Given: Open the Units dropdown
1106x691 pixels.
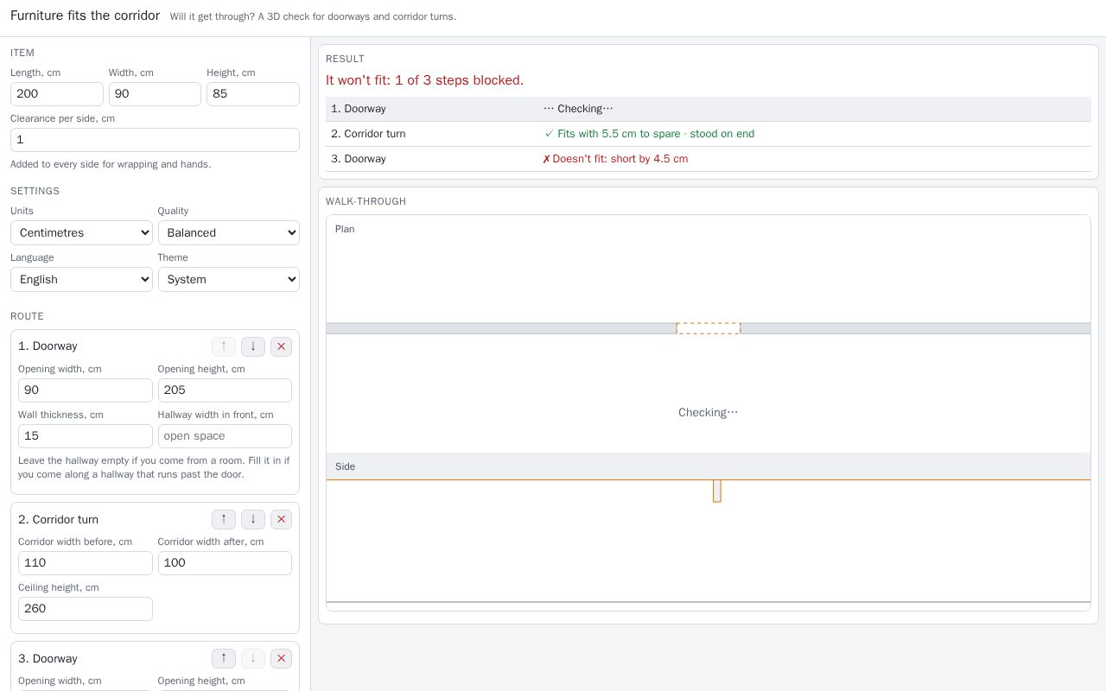Looking at the screenshot, I should pyautogui.click(x=81, y=233).
